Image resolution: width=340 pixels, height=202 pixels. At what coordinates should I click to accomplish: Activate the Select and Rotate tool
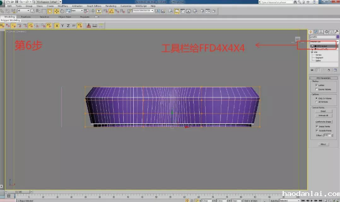click(62, 11)
